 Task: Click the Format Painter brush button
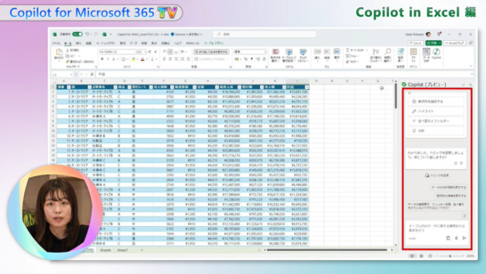80,61
